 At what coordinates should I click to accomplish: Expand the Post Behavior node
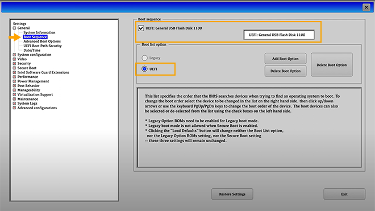point(14,85)
